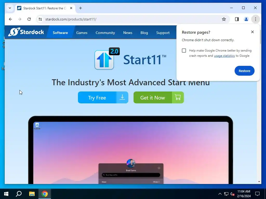The height and width of the screenshot is (199, 266).
Task: Open the notification center icon
Action: (257, 194)
